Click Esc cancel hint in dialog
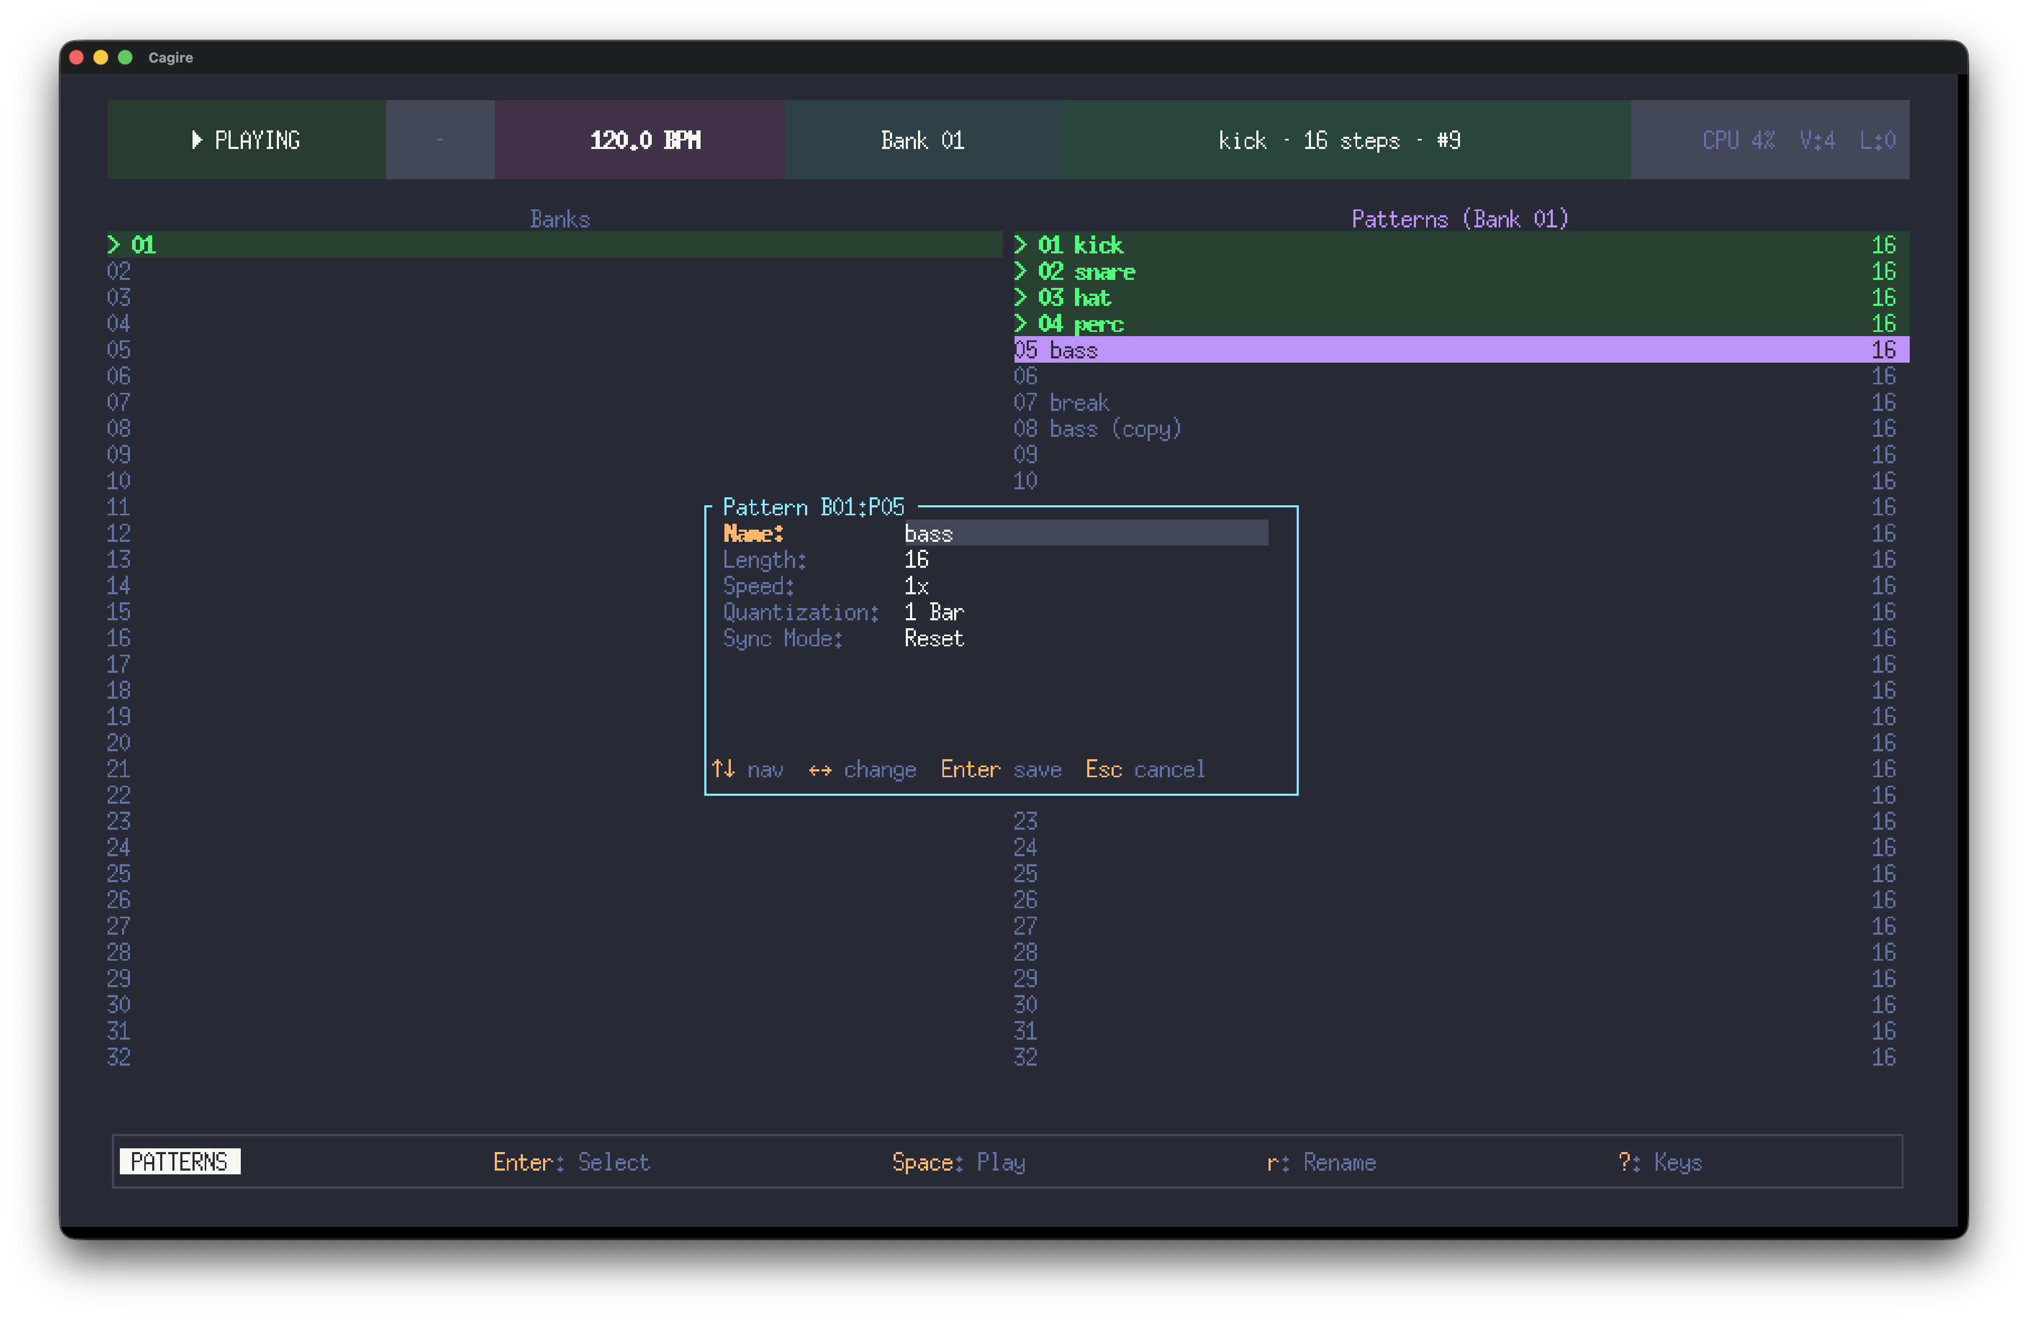The image size is (2028, 1318). click(1144, 769)
